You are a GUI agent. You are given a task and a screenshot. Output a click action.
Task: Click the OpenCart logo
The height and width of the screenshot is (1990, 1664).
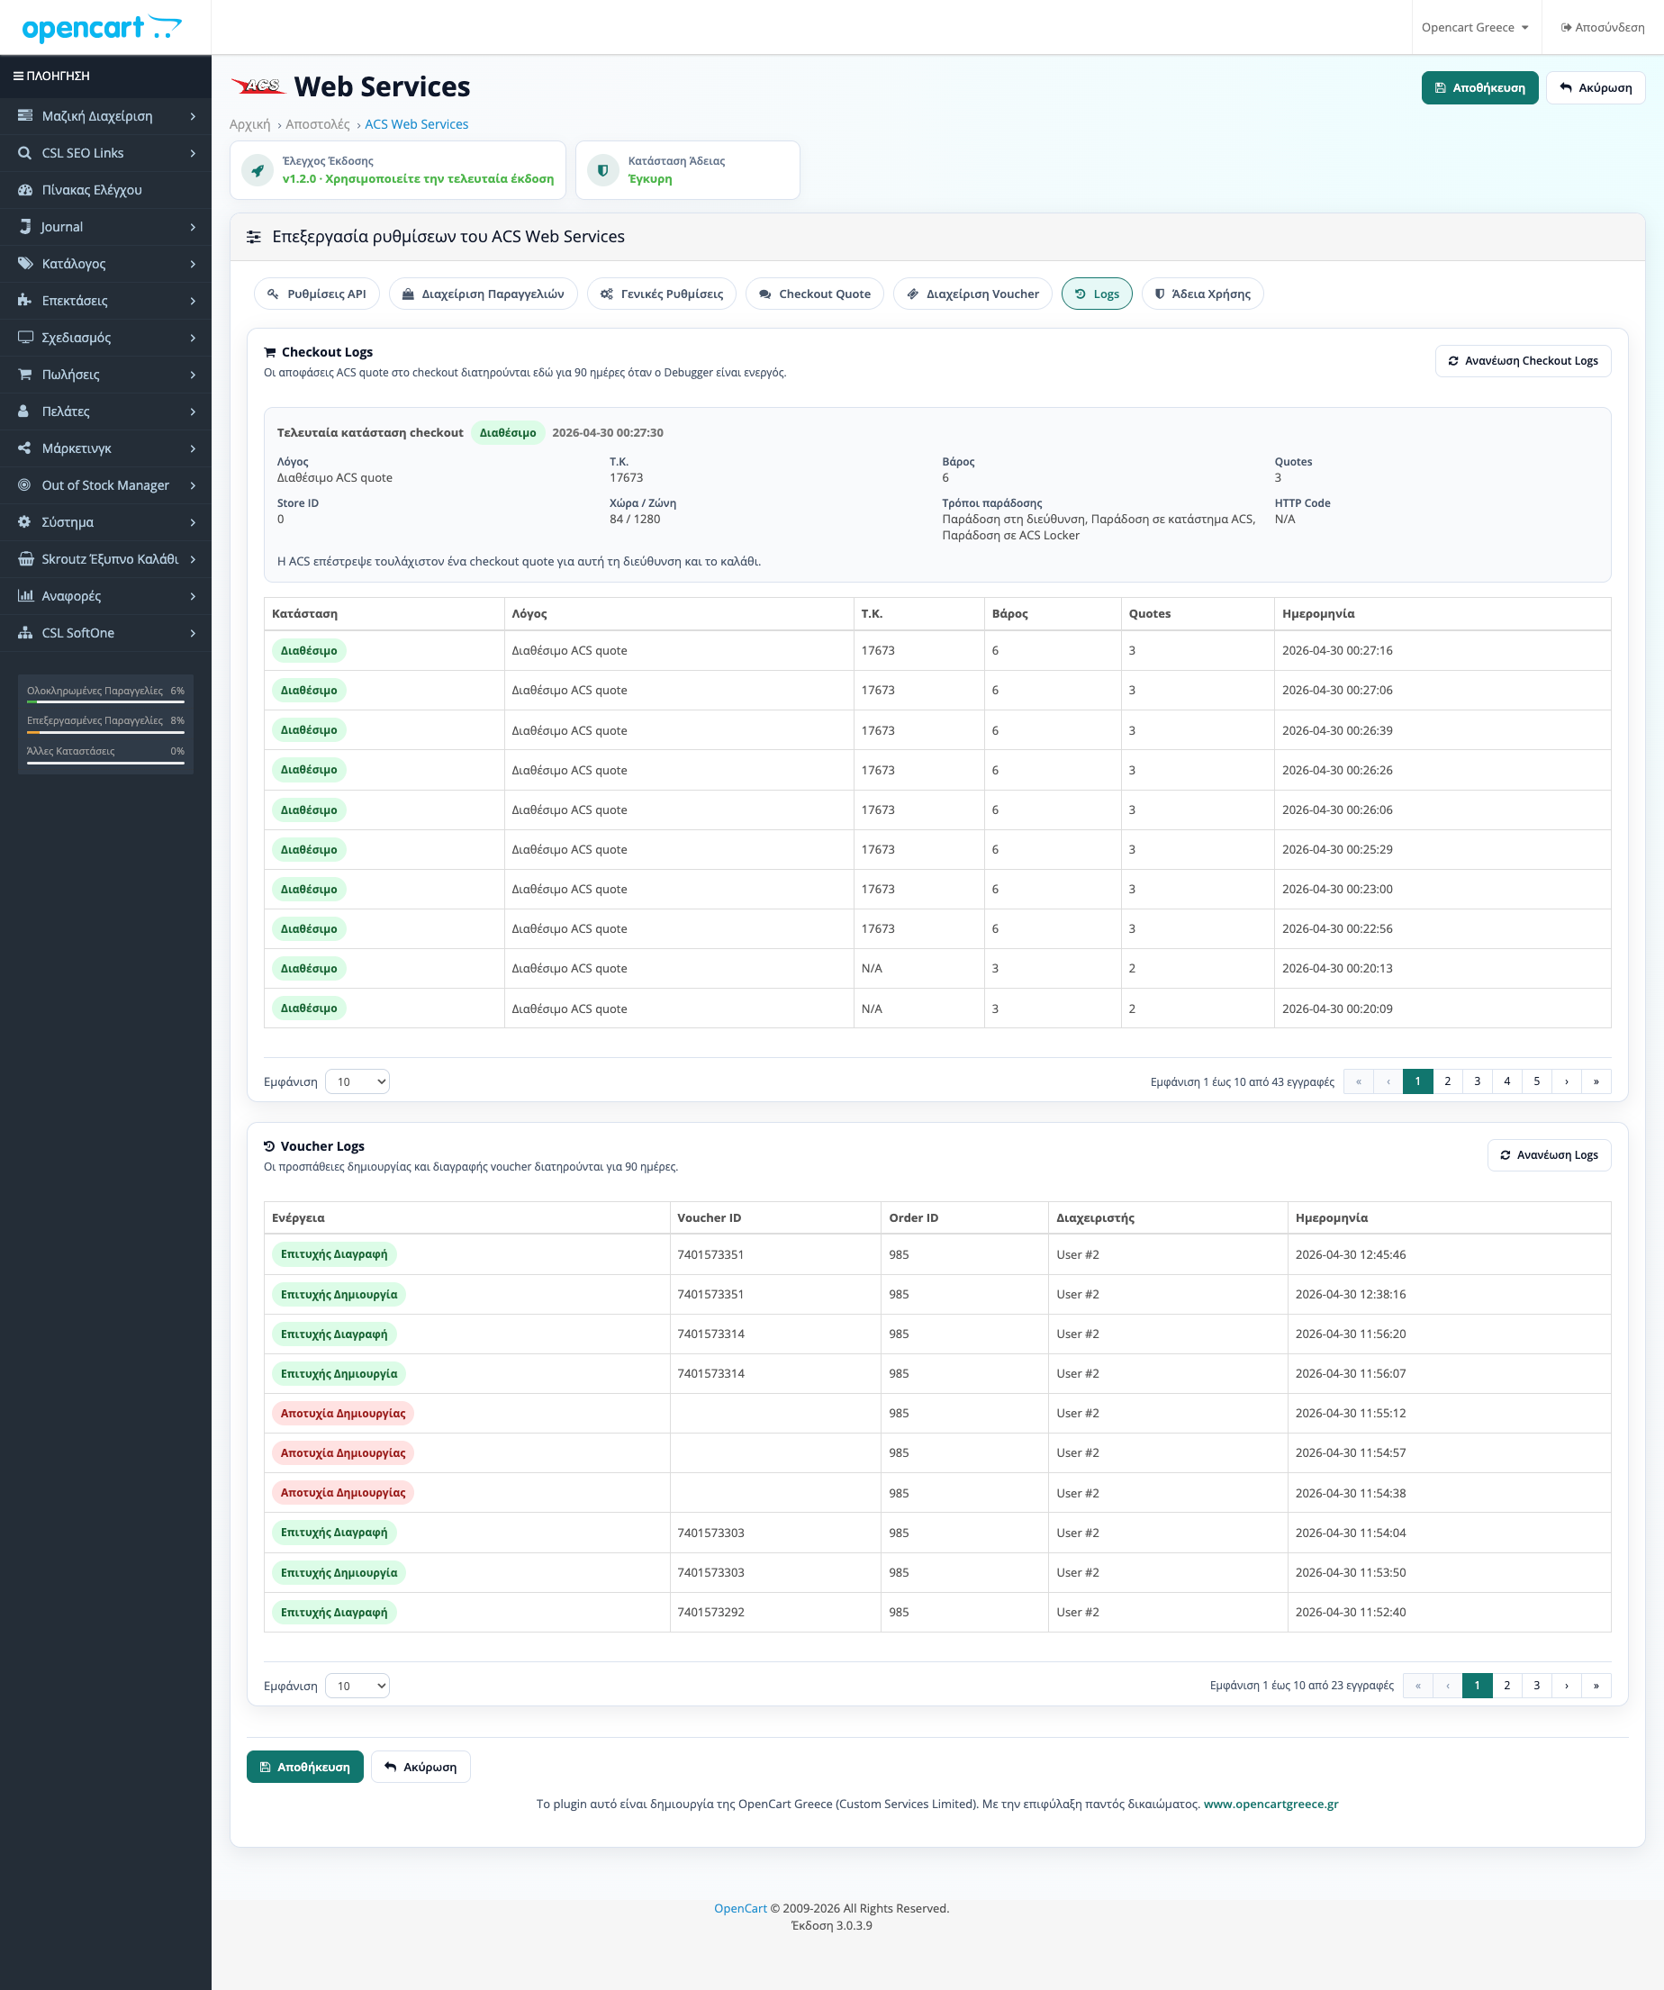pyautogui.click(x=102, y=28)
